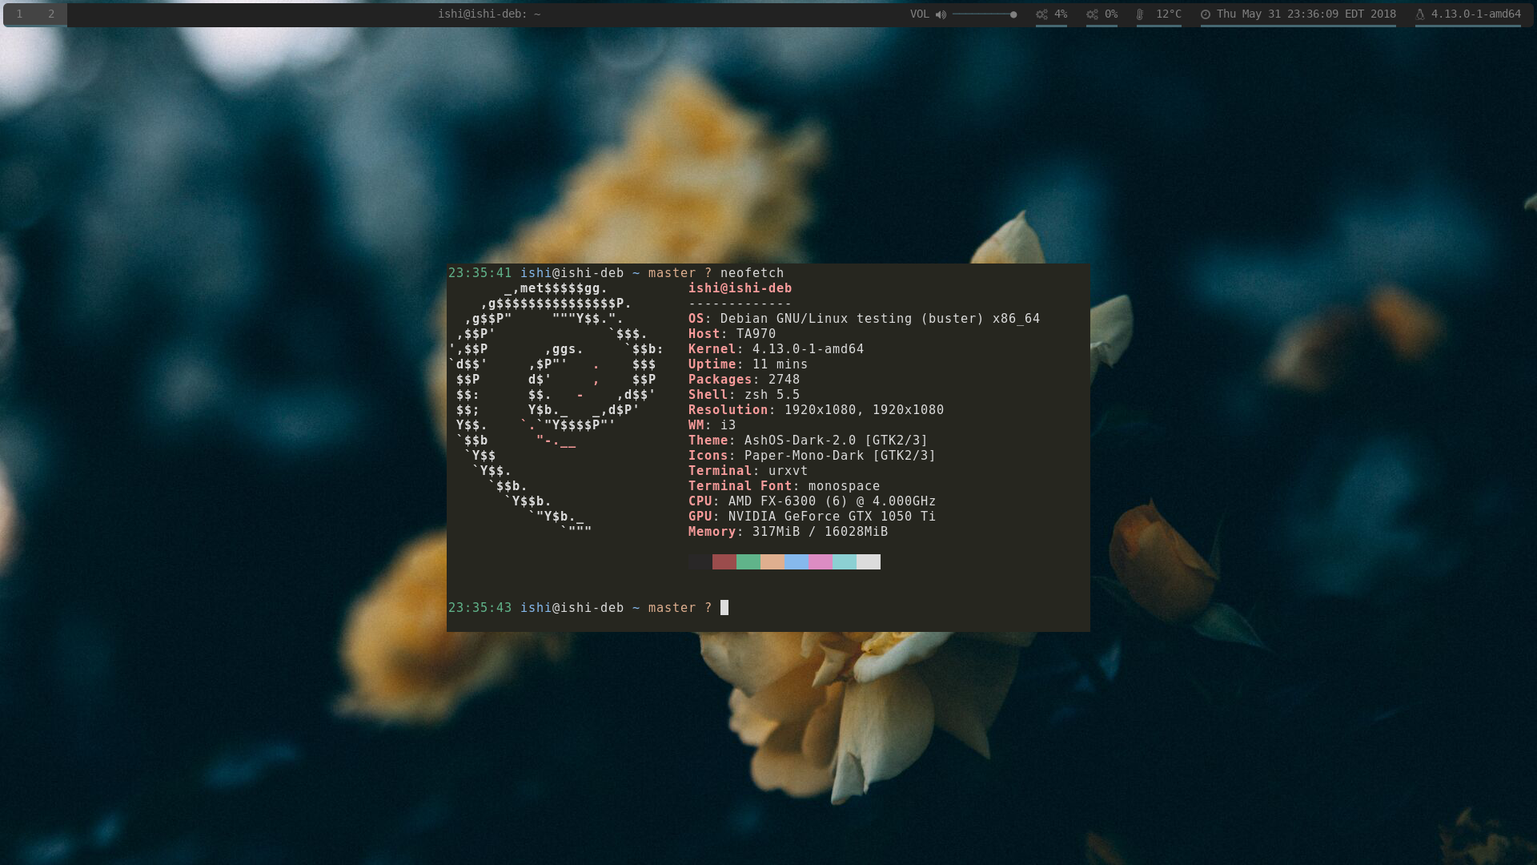Click the 4.13.0-1-amd64 kernel label
The width and height of the screenshot is (1537, 865).
point(1475,14)
